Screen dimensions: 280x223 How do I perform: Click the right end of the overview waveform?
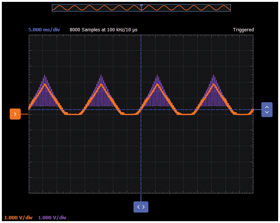point(229,8)
